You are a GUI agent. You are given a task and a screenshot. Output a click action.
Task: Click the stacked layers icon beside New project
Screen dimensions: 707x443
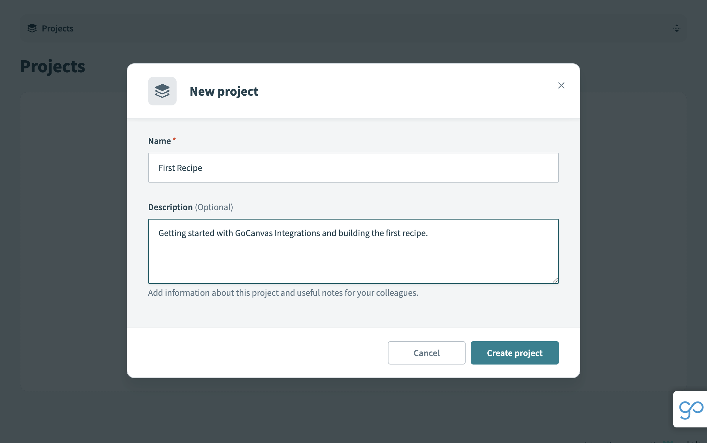pyautogui.click(x=162, y=91)
